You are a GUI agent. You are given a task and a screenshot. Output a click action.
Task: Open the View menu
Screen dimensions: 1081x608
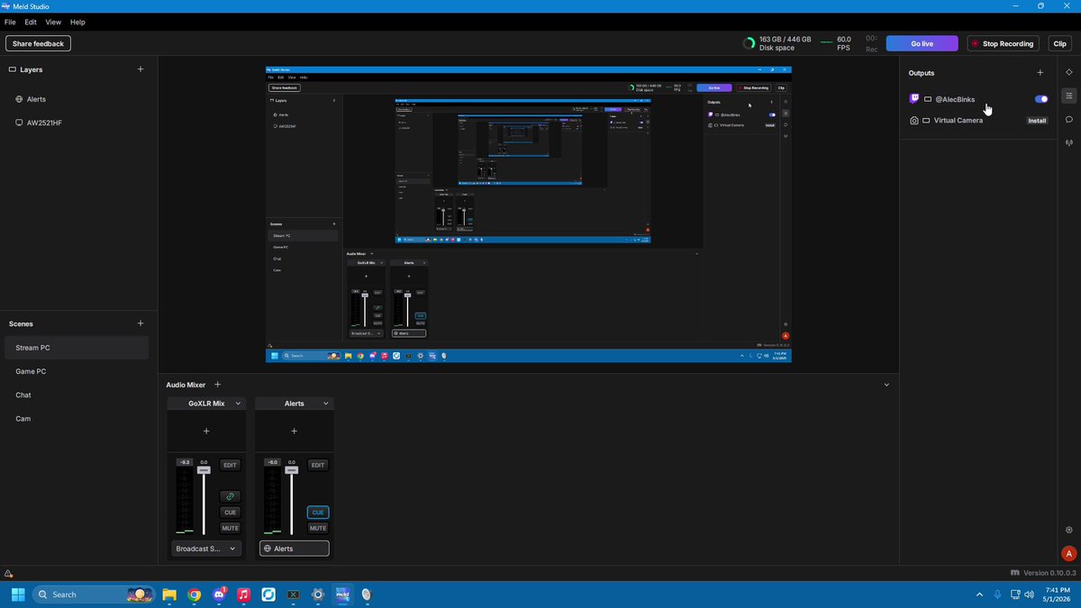pyautogui.click(x=53, y=22)
